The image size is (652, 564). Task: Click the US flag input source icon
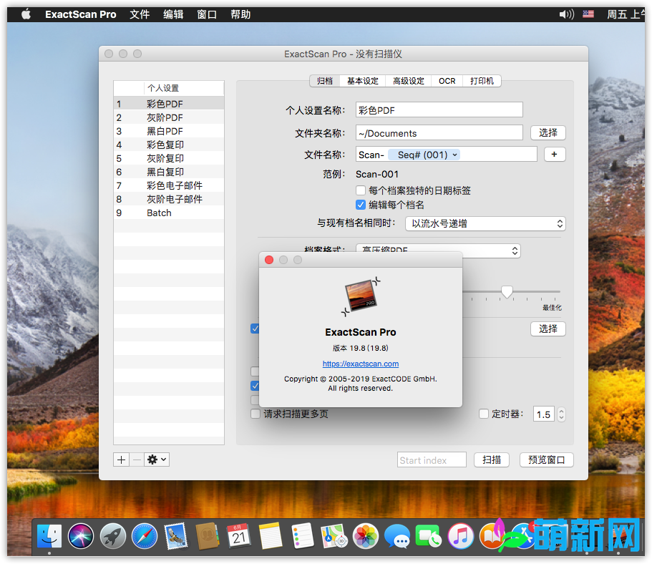(588, 14)
